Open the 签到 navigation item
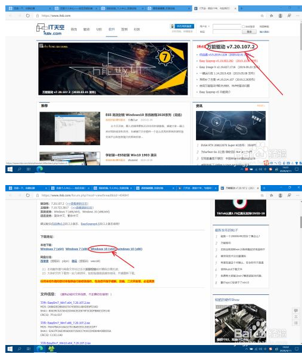Viewport: 302px width, 354px height. tap(124, 29)
